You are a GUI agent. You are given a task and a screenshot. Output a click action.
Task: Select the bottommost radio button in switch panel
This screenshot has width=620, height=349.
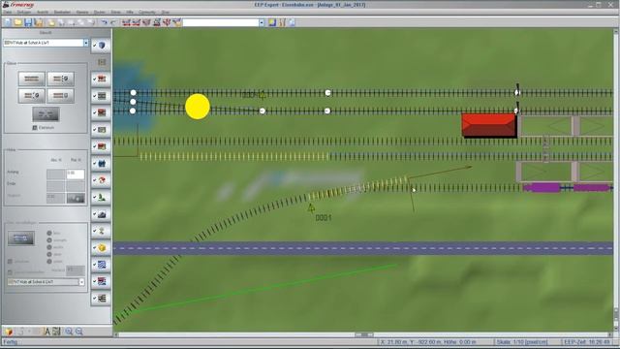(x=49, y=262)
